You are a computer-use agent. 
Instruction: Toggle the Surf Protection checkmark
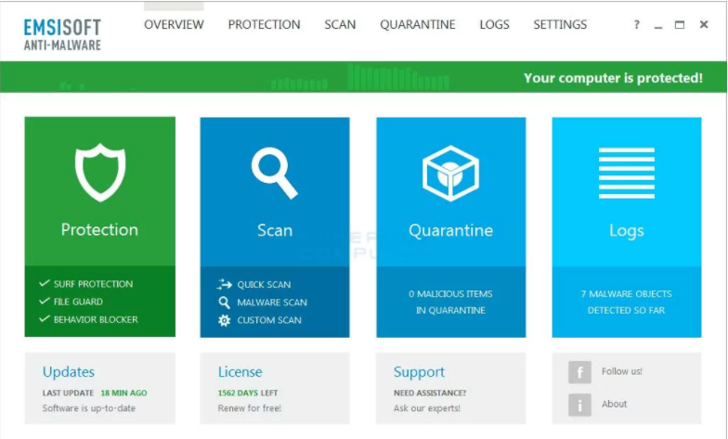click(45, 283)
